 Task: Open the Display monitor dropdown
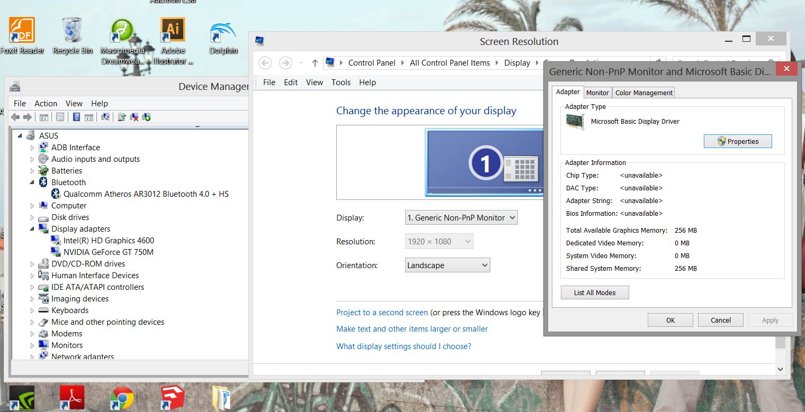coord(461,217)
